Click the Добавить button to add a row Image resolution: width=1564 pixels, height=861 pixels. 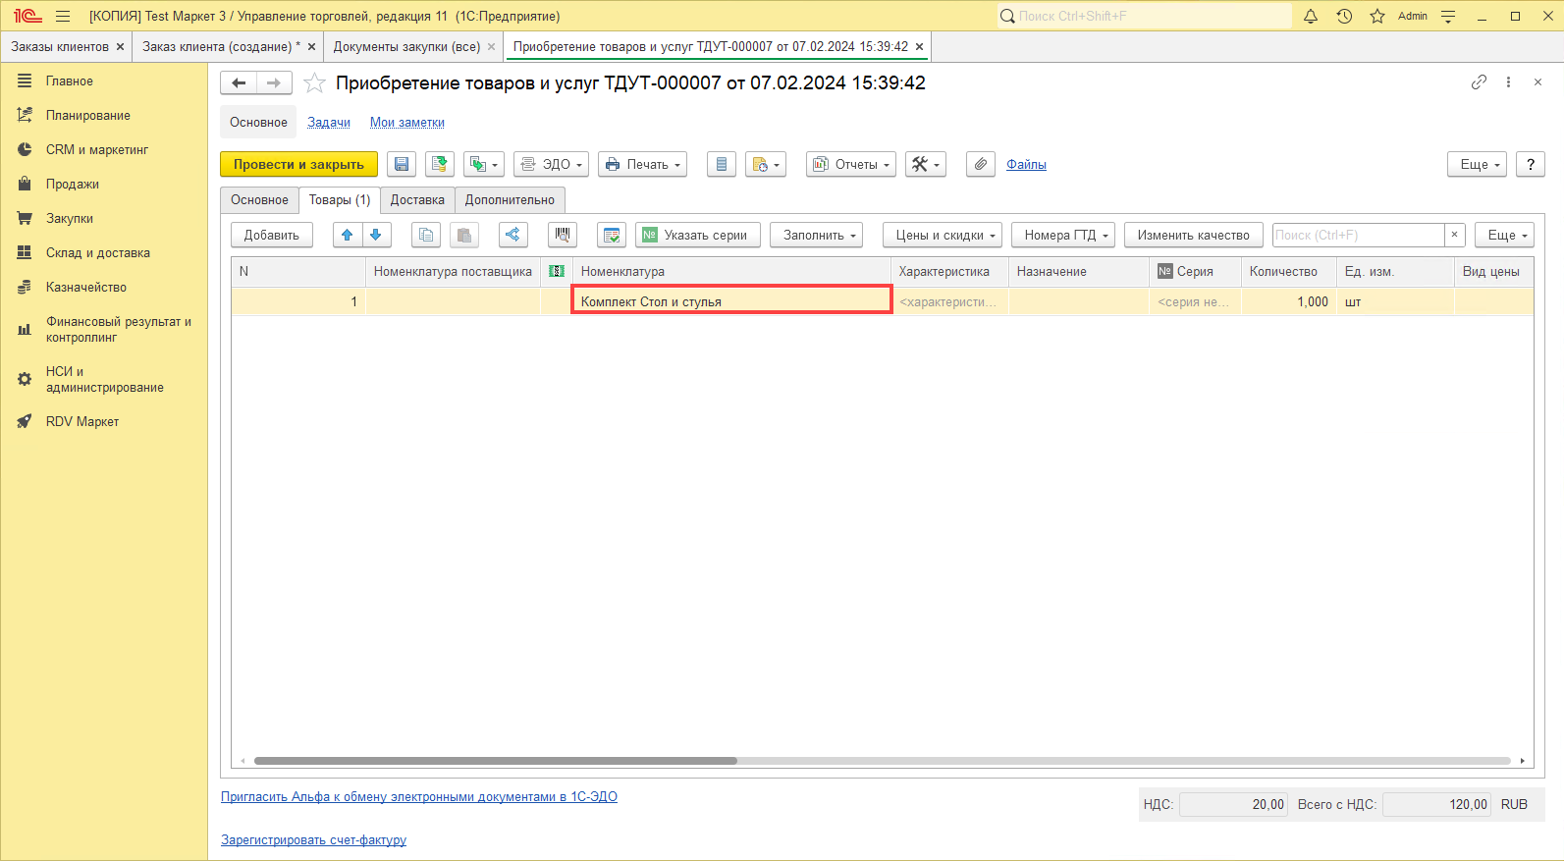click(272, 235)
